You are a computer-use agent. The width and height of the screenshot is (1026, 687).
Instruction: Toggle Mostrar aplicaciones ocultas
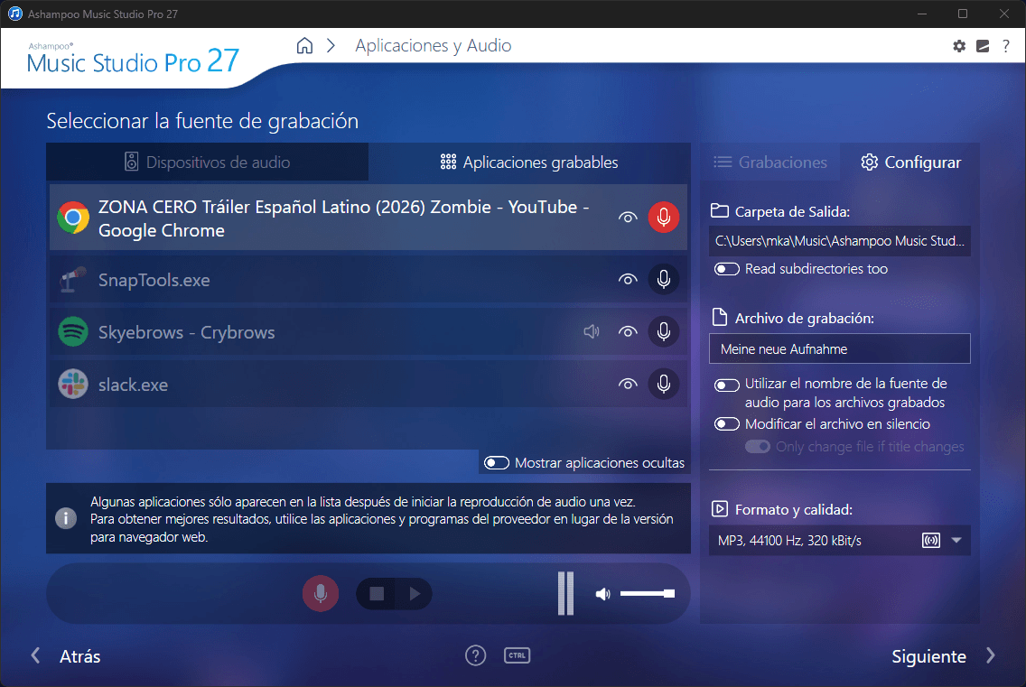(x=497, y=462)
